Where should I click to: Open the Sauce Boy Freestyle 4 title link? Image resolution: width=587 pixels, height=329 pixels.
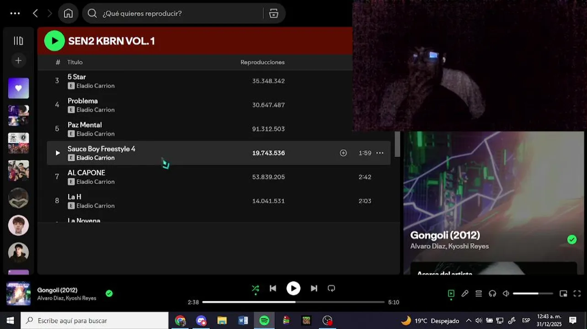101,149
